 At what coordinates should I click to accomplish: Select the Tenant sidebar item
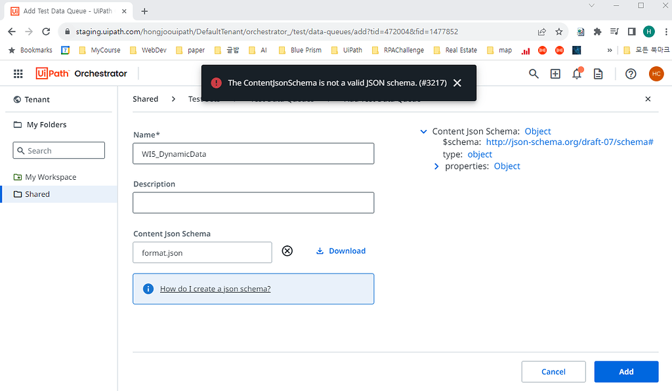37,100
